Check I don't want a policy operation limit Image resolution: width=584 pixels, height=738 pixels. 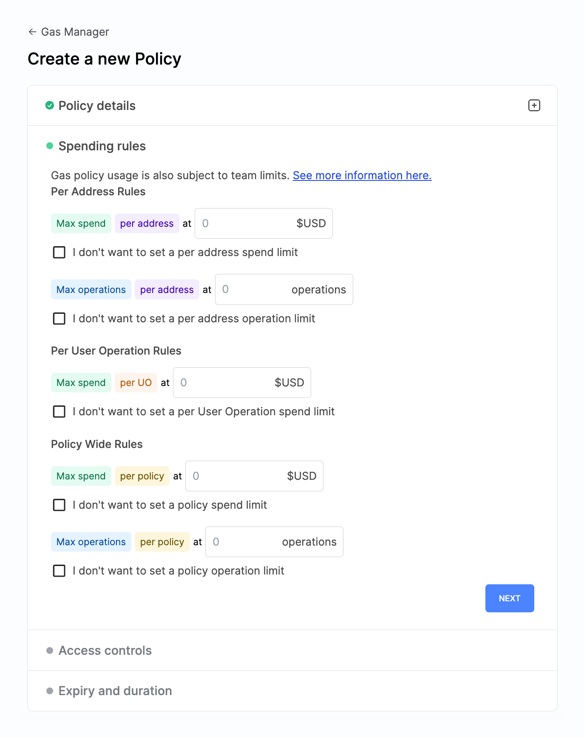pyautogui.click(x=59, y=571)
